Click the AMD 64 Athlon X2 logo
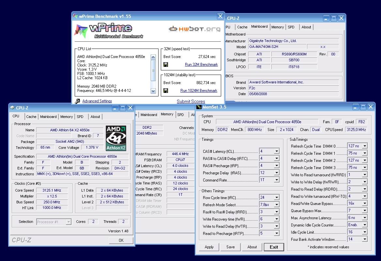The width and height of the screenshot is (381, 261). (x=116, y=138)
